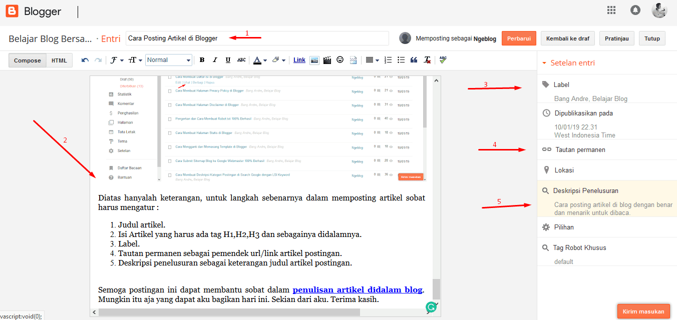The image size is (677, 320).
Task: Toggle bold formatting
Action: click(x=202, y=59)
